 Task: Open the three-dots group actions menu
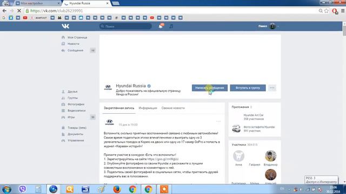[272, 88]
